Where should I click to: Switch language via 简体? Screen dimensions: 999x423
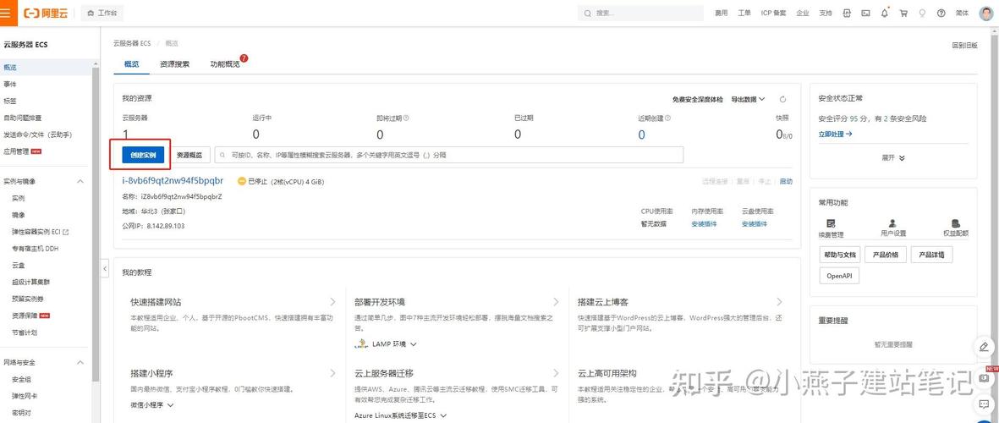pos(962,13)
